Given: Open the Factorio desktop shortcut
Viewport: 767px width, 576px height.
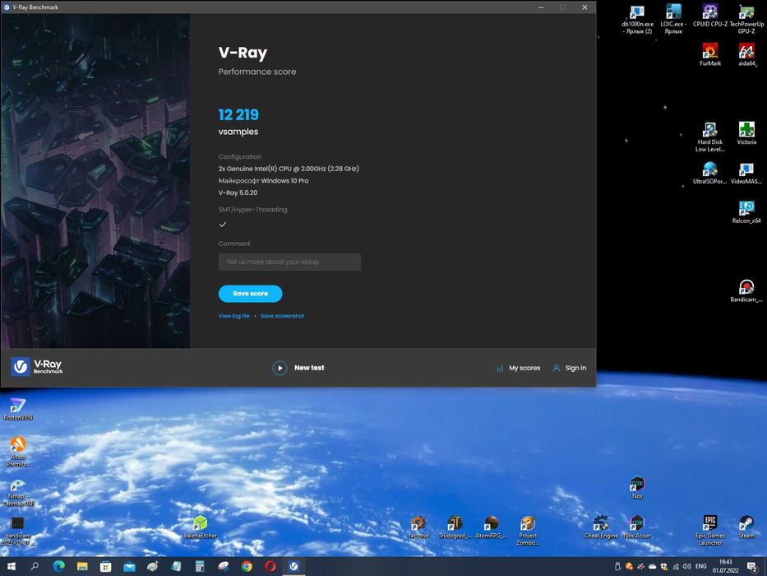Looking at the screenshot, I should point(418,527).
